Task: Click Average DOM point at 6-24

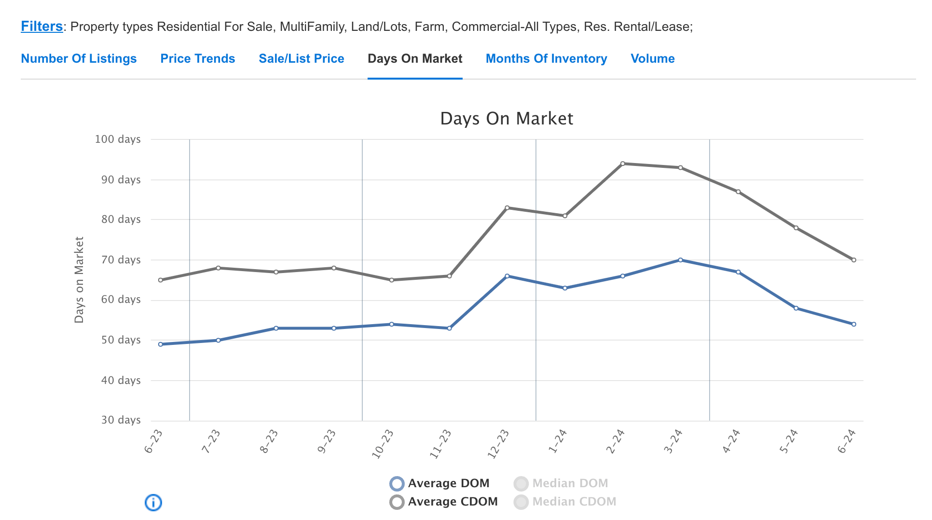Action: coord(854,324)
